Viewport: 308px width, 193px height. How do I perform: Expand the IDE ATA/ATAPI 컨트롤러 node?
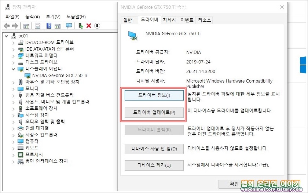pos(13,50)
